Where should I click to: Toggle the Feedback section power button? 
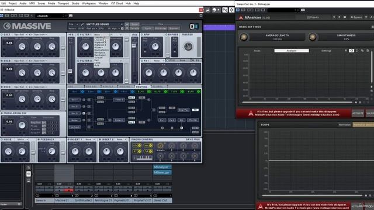click(x=39, y=139)
